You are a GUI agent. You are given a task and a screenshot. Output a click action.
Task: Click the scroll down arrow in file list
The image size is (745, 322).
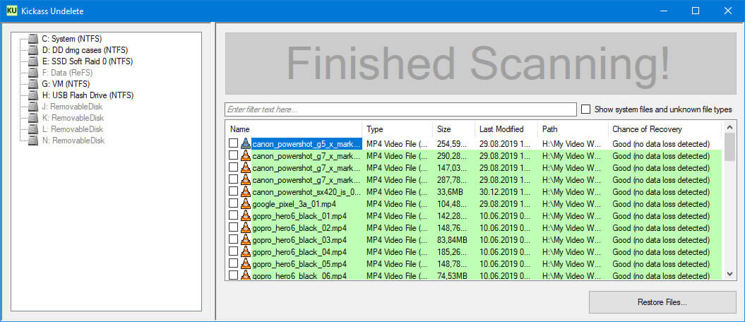tap(728, 273)
